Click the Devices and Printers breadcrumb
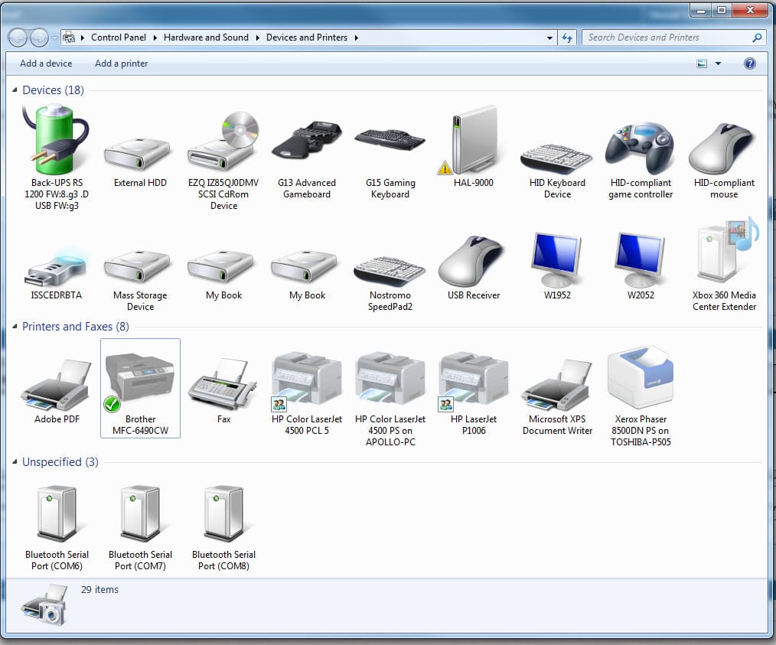 307,37
